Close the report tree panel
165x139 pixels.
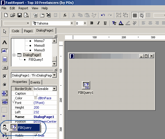[x=56, y=36]
